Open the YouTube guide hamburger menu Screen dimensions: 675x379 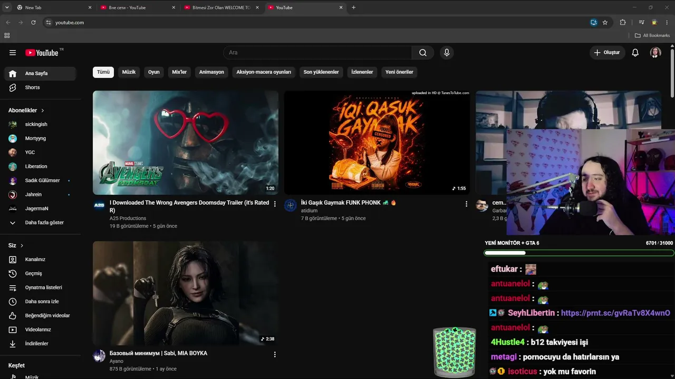coord(13,53)
